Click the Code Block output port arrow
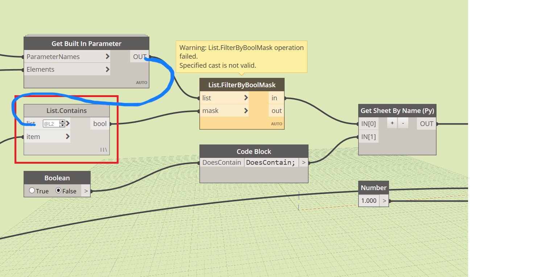This screenshot has height=277, width=550. [303, 162]
